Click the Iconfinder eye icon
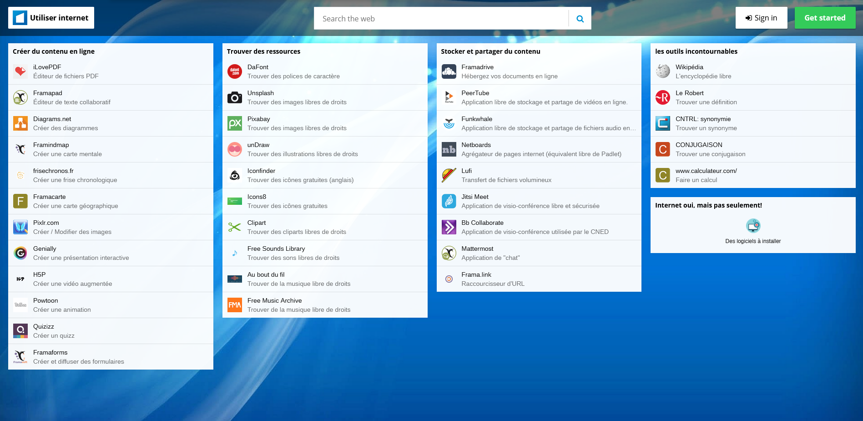The height and width of the screenshot is (421, 863). [x=235, y=175]
